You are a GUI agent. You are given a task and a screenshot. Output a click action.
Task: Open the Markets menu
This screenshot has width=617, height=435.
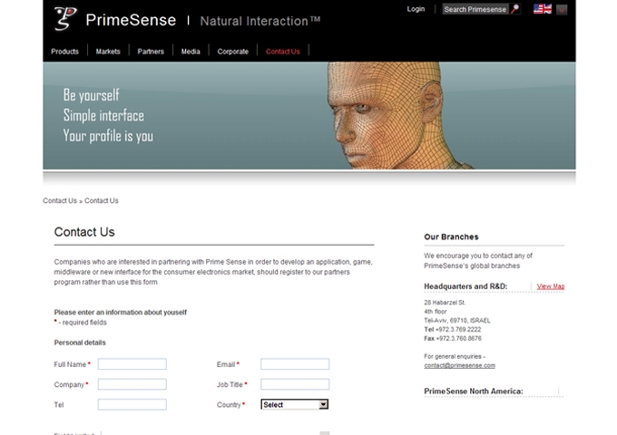pos(108,52)
